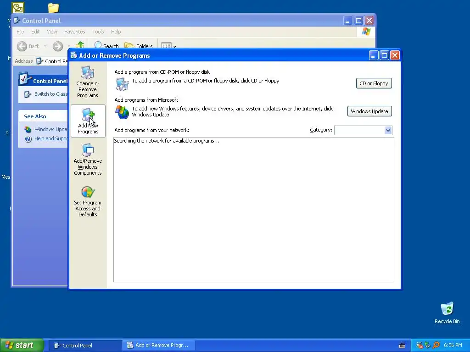Open Change or Remove Programs section
The image size is (470, 352).
88,82
